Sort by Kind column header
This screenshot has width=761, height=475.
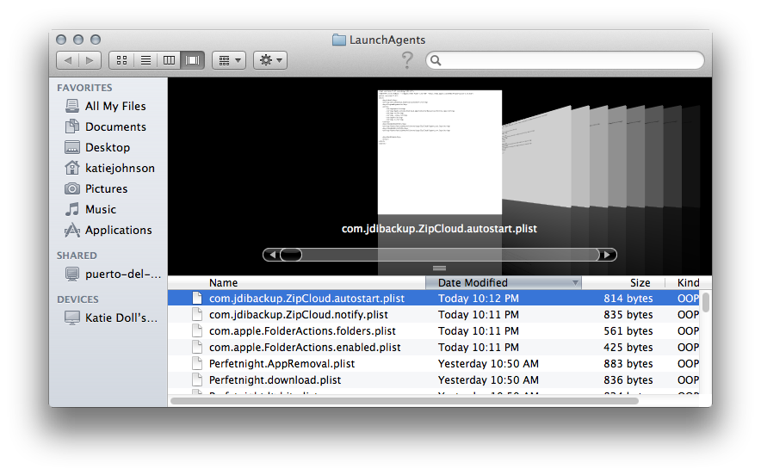[688, 283]
